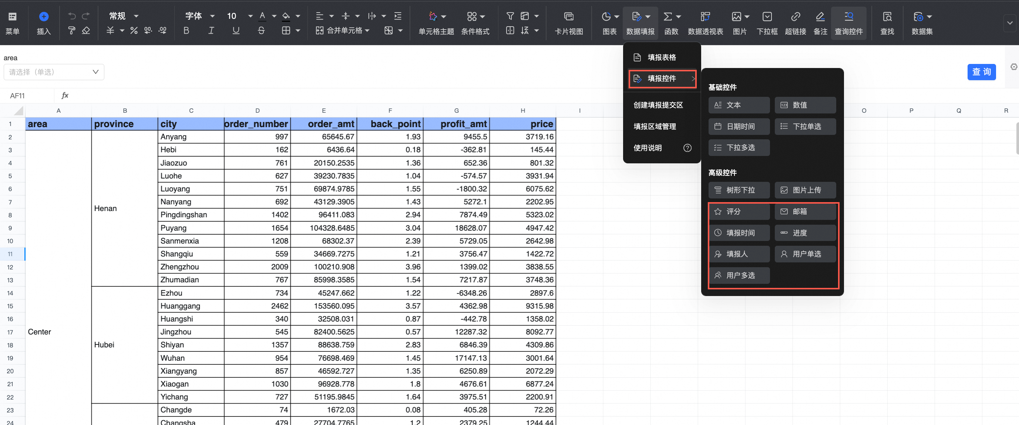Toggle underline text formatting
The image size is (1019, 425).
pos(236,30)
